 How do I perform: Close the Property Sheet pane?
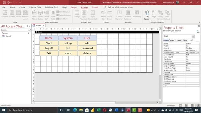pyautogui.click(x=199, y=26)
